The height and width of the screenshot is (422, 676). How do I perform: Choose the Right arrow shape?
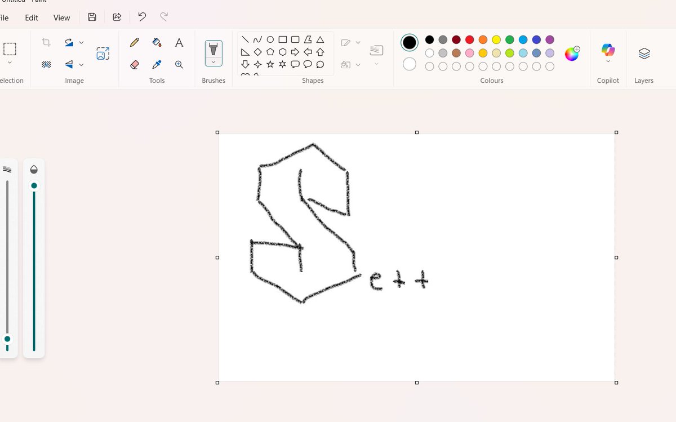point(295,52)
